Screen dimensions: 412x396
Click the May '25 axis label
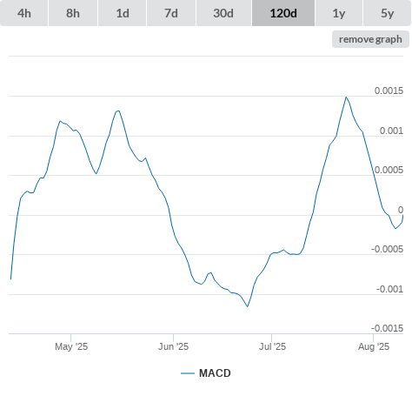tap(71, 346)
